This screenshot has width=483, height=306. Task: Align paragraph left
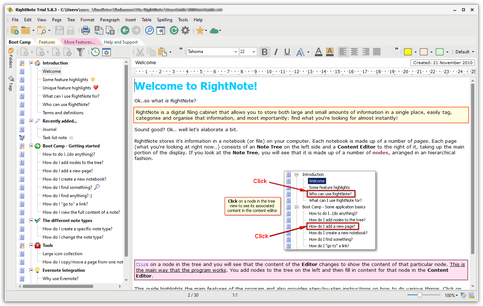[343, 52]
